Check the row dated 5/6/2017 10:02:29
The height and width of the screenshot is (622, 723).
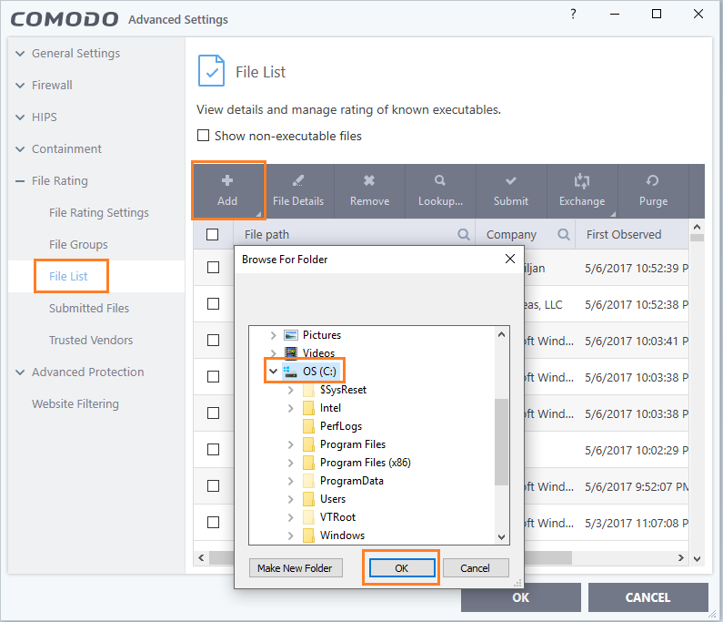pos(213,449)
